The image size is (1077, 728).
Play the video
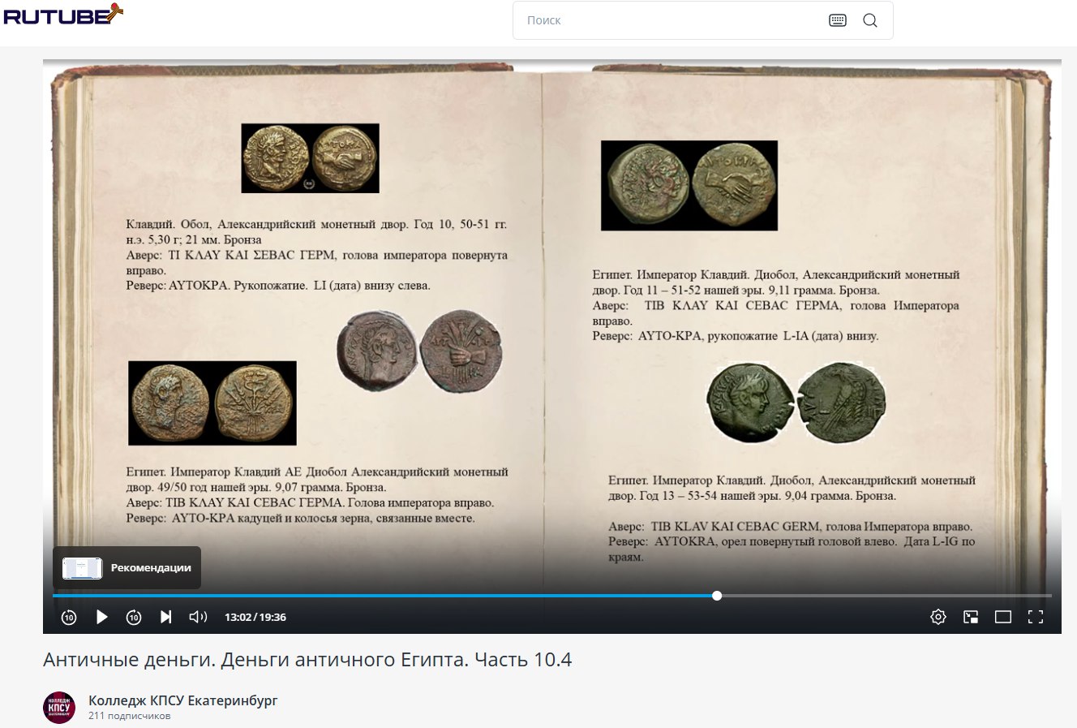(101, 617)
